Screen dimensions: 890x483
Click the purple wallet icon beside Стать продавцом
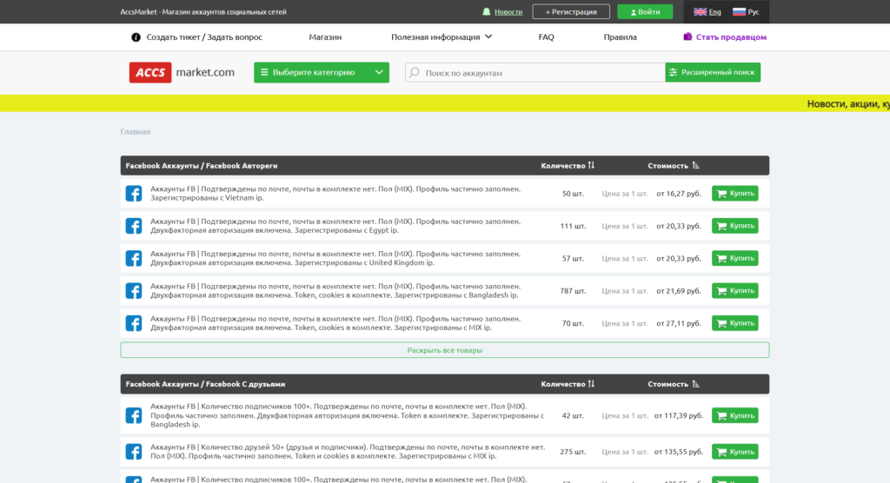point(687,36)
